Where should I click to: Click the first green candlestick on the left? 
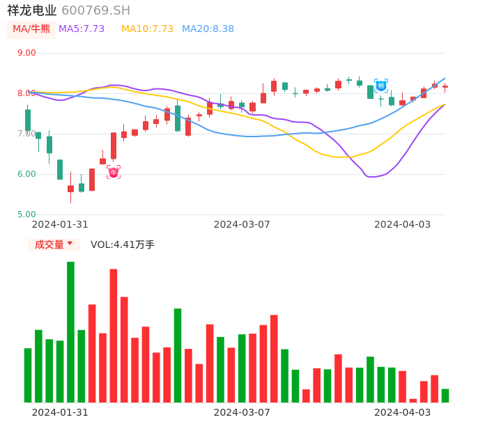tap(28, 120)
